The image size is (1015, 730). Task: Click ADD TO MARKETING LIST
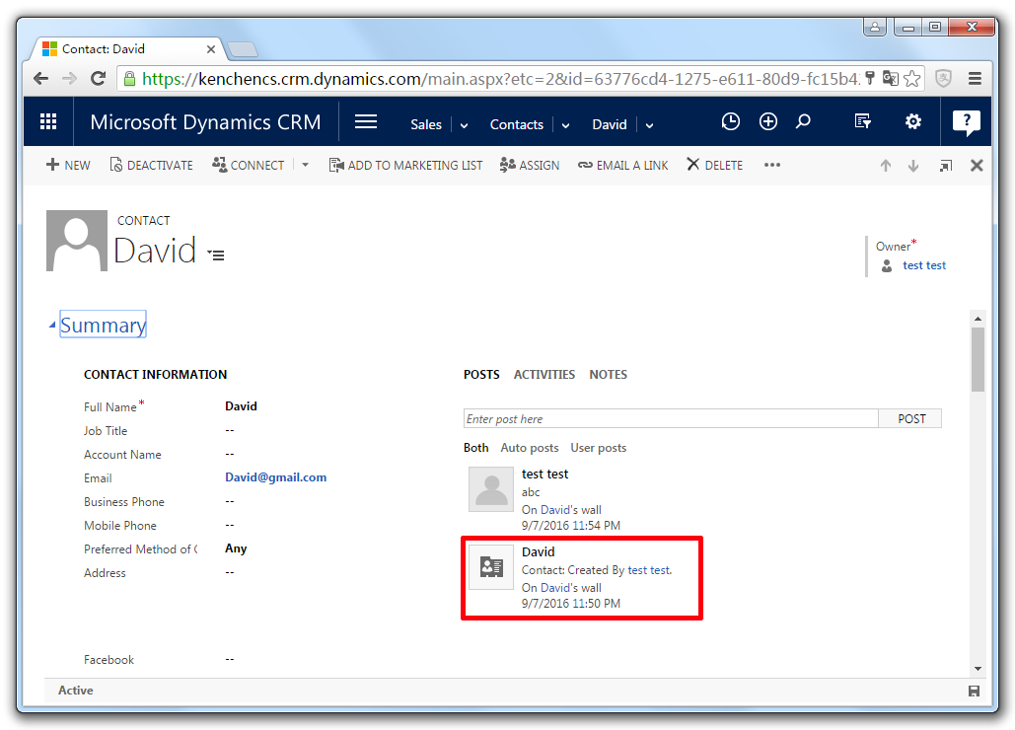405,165
